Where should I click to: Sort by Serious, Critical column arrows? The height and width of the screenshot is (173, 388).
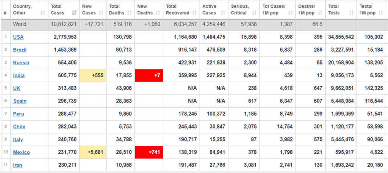tap(254, 13)
